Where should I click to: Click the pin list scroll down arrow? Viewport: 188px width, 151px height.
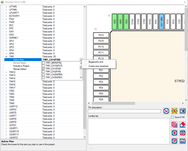[x=81, y=77]
